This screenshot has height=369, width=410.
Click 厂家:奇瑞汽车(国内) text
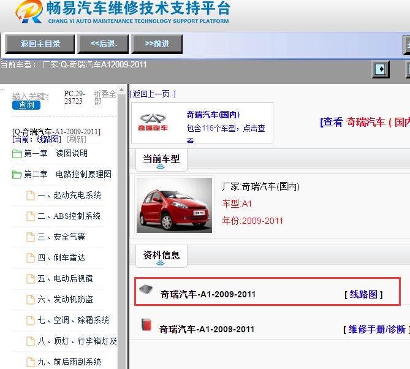click(x=260, y=186)
